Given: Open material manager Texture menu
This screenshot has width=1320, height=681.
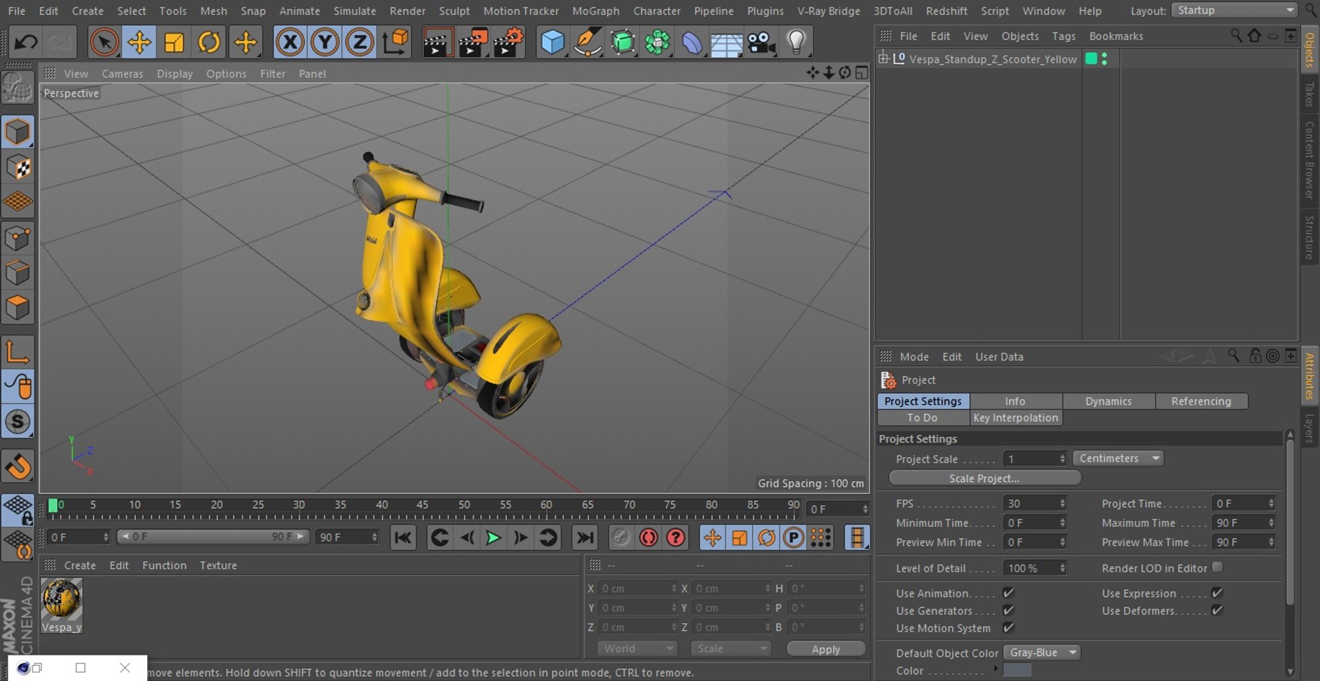Looking at the screenshot, I should tap(218, 566).
